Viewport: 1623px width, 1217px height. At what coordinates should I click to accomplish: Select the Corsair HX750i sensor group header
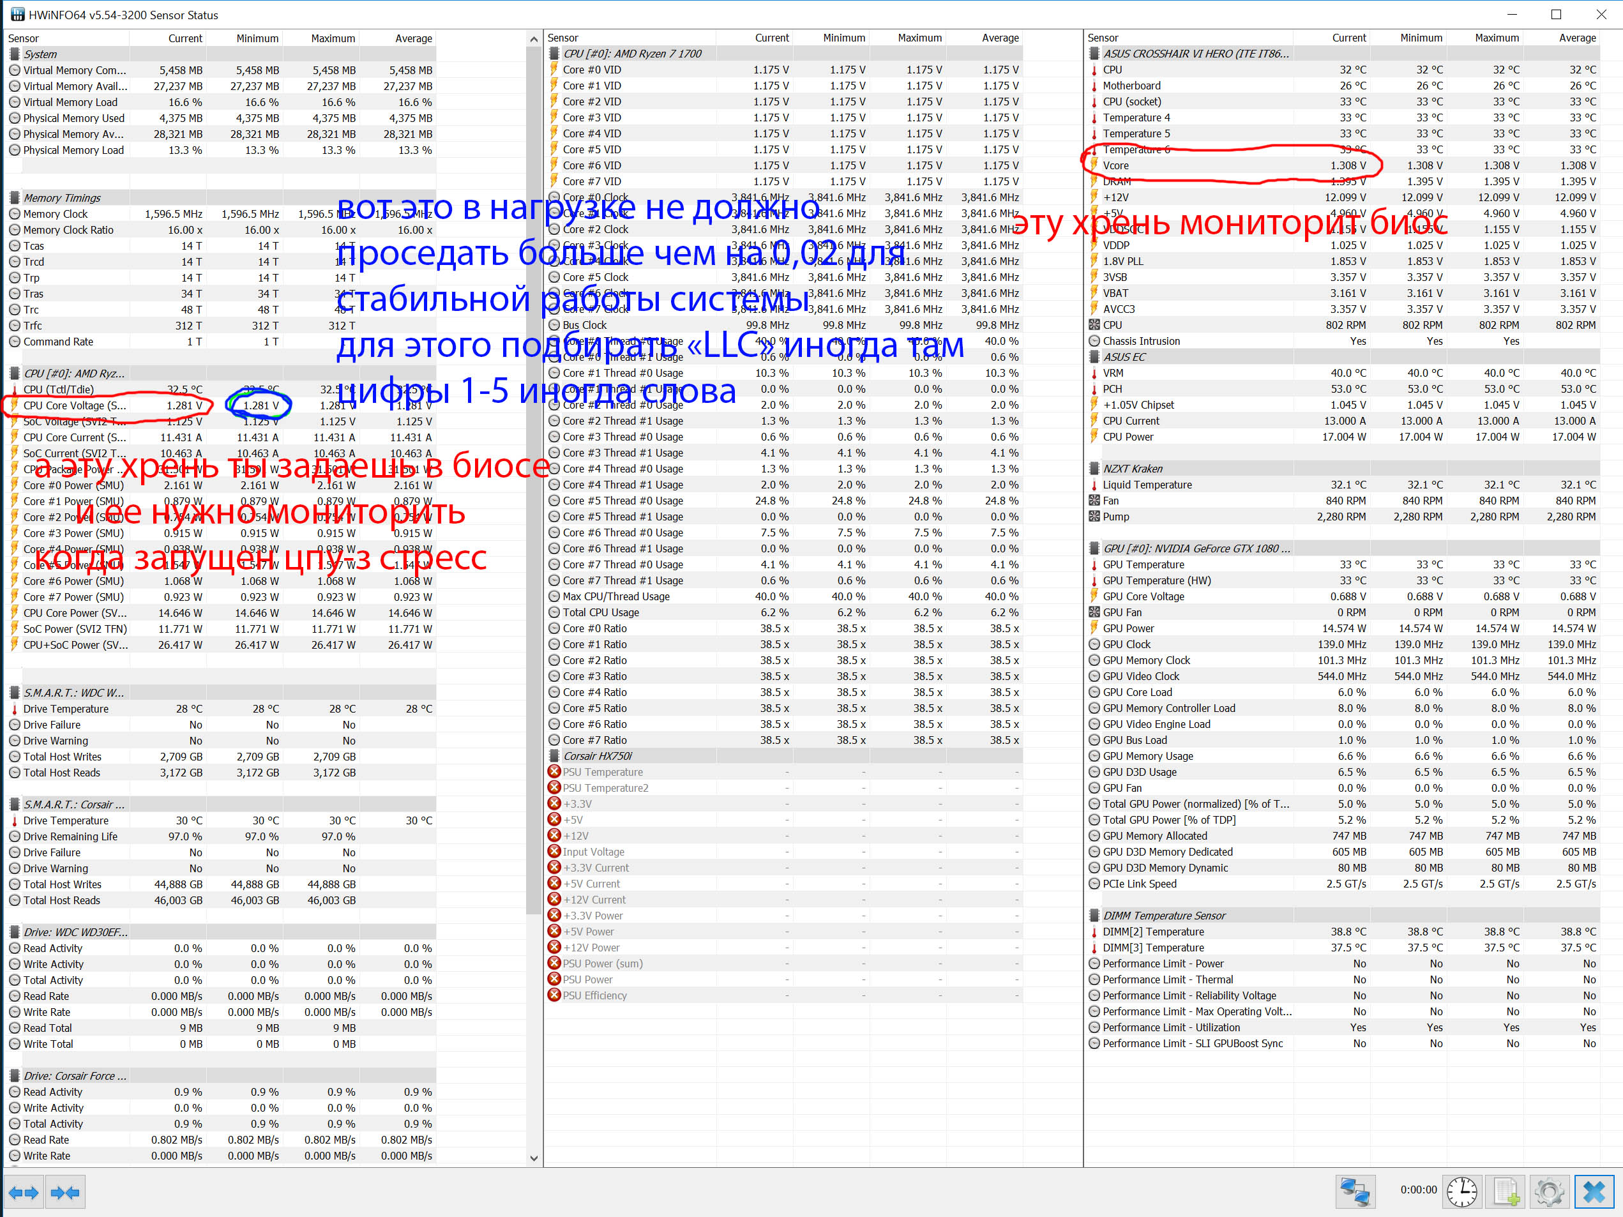[597, 757]
